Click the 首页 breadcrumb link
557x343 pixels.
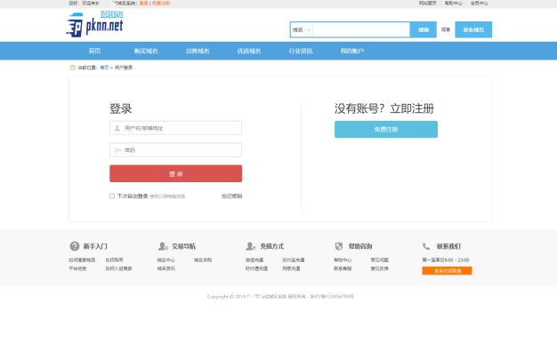[x=104, y=68]
